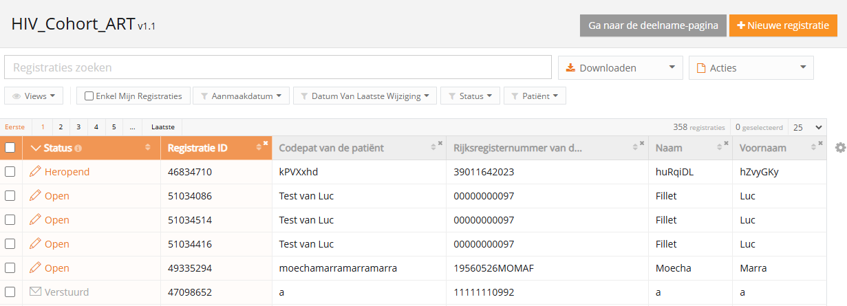Click the envelope icon on the Verstuurd row
Image resolution: width=847 pixels, height=306 pixels.
35,292
